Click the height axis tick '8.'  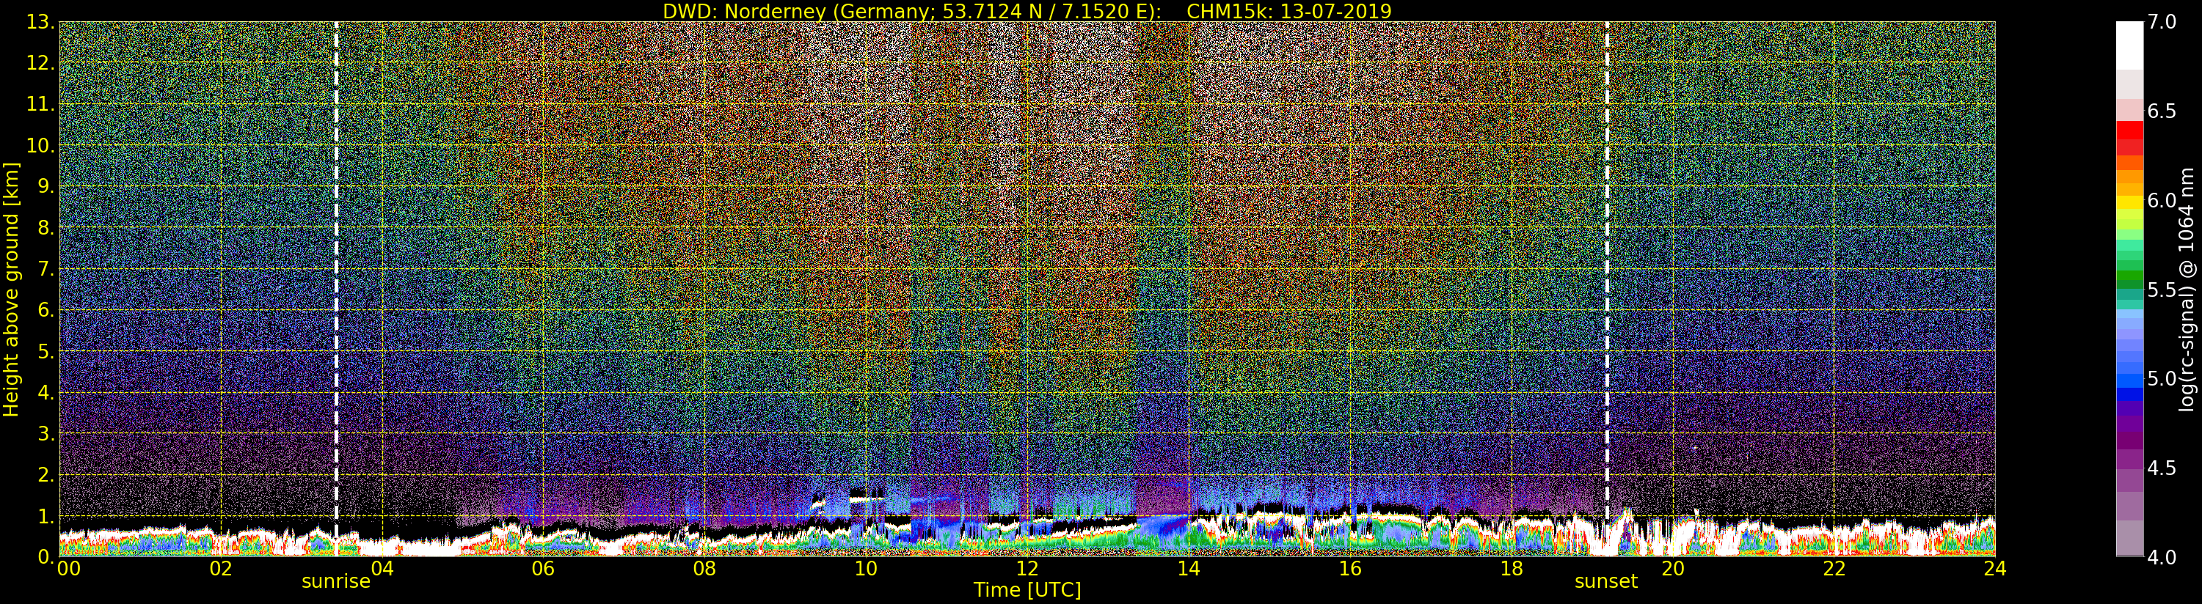point(46,228)
